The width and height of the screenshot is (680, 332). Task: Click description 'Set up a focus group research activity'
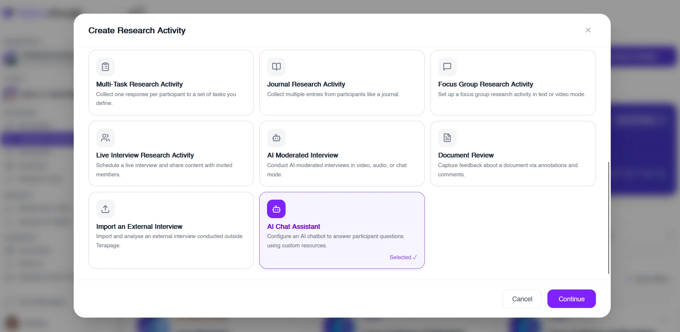tap(512, 94)
